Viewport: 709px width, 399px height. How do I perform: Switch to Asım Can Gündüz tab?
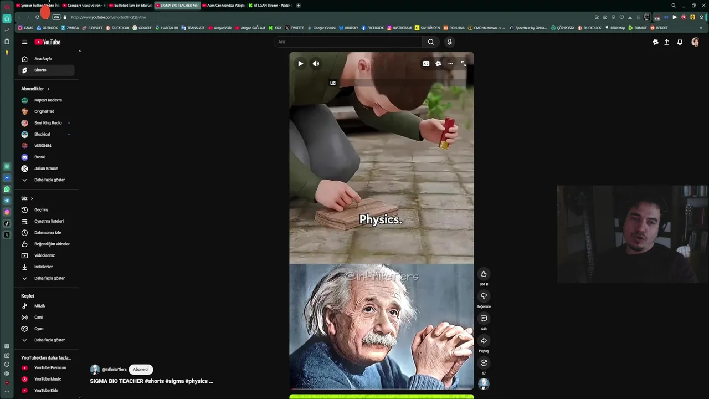(223, 5)
